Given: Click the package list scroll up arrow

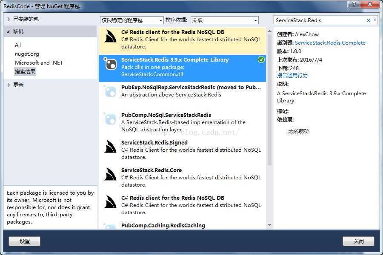Looking at the screenshot, I should (269, 31).
